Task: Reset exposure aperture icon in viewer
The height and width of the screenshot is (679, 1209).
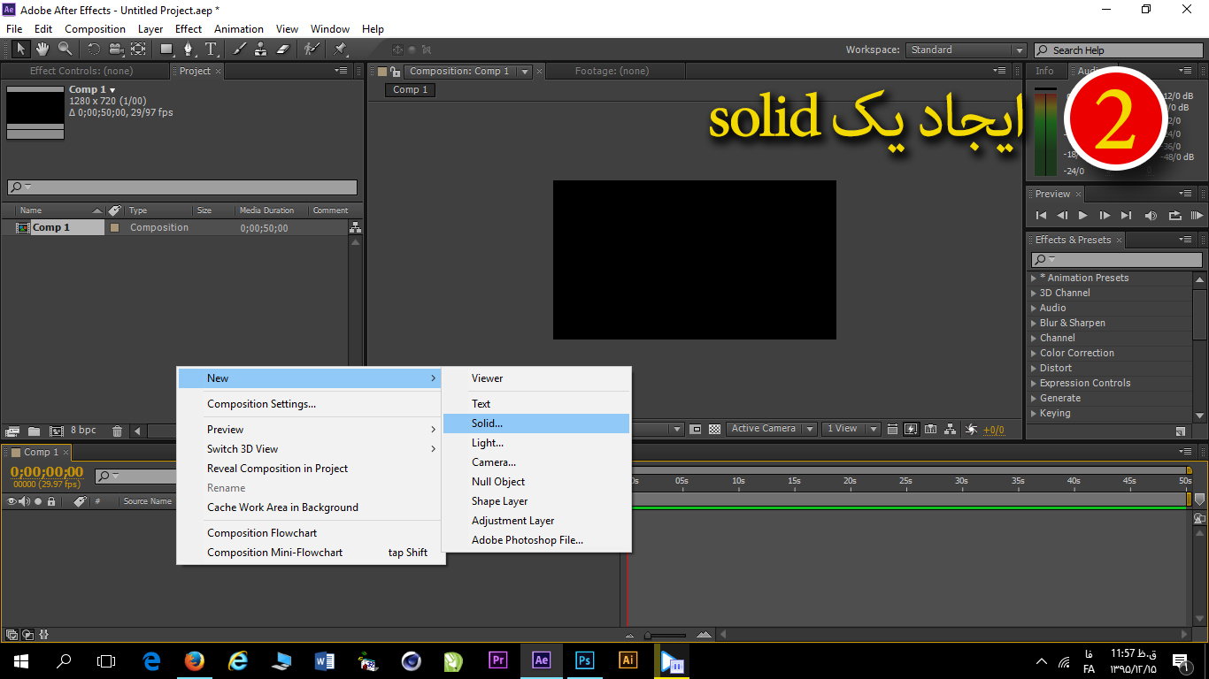Action: pyautogui.click(x=971, y=429)
